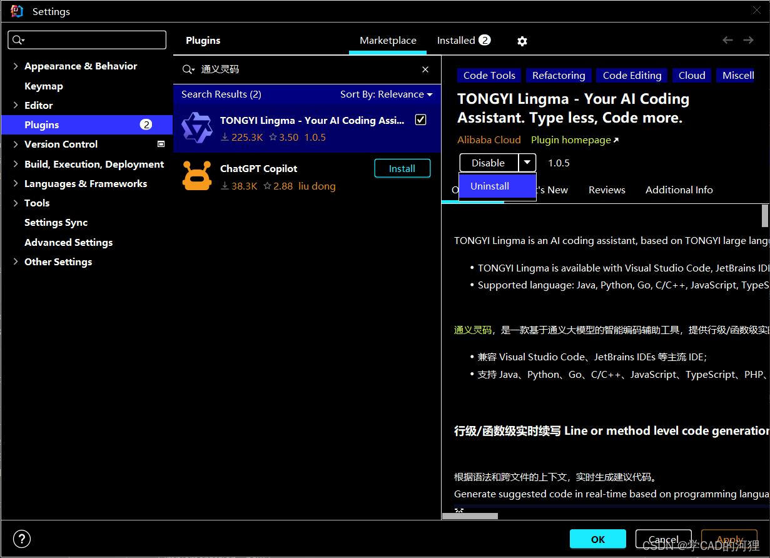Open the Sort By: Relevance dropdown

(386, 94)
